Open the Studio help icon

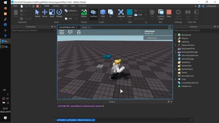tap(199, 6)
